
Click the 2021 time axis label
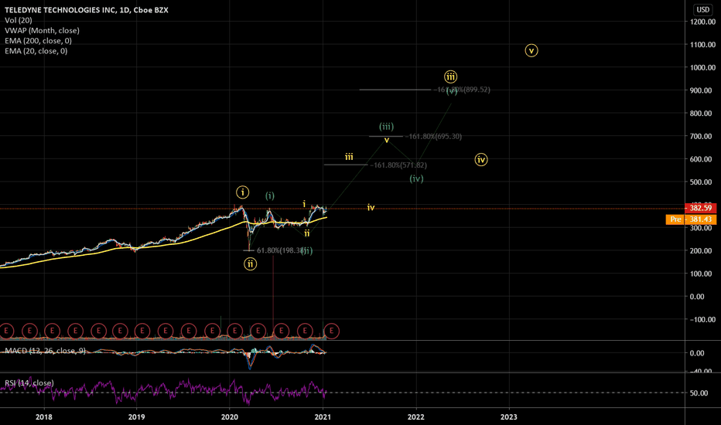click(x=323, y=417)
